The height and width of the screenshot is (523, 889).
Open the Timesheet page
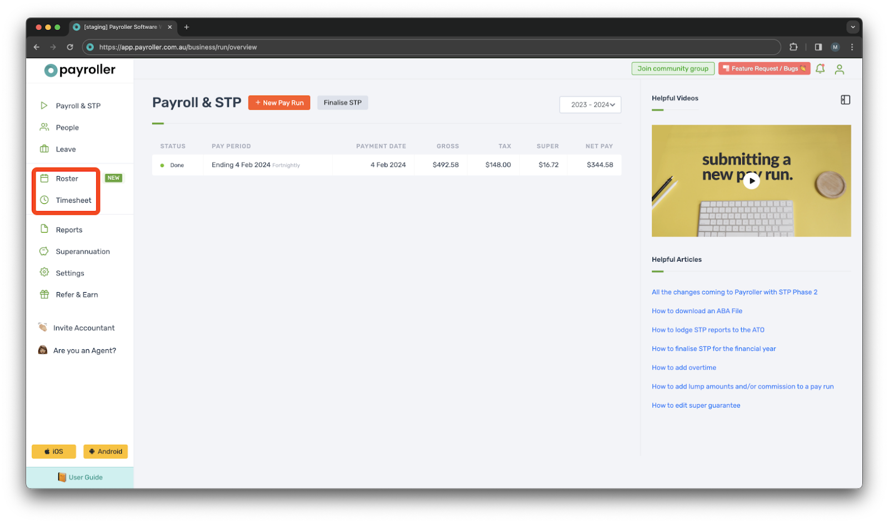[x=73, y=200]
